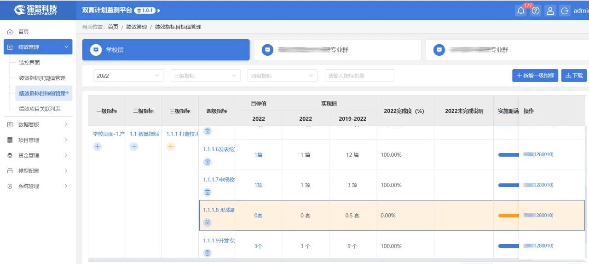The image size is (589, 264).
Task: Click trash icon under indicator 1.1.1.6
Action: point(208,162)
